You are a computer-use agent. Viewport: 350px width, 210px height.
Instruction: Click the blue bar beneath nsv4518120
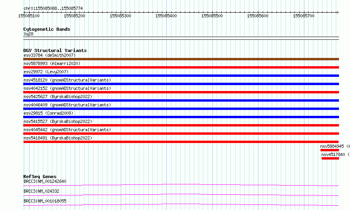pyautogui.click(x=181, y=84)
